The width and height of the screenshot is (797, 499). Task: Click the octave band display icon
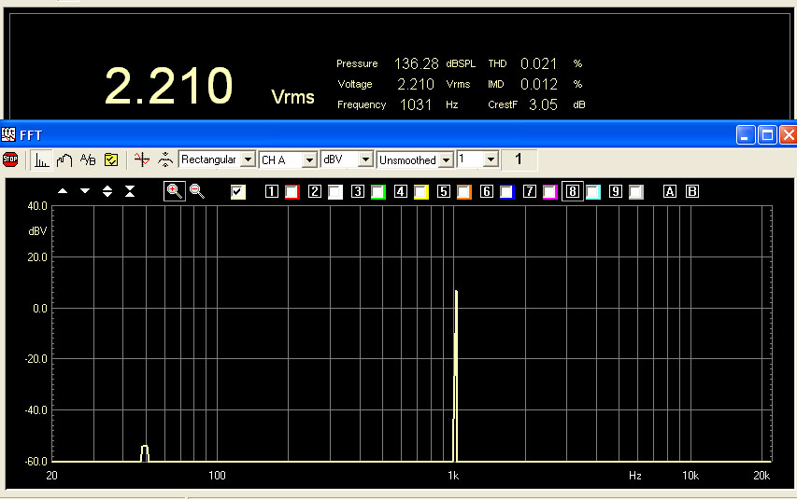pyautogui.click(x=64, y=159)
